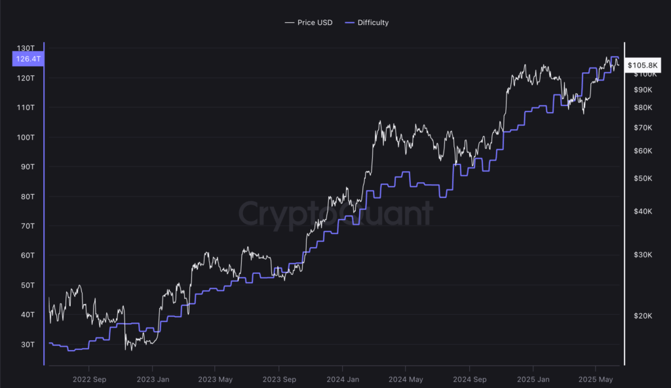
Task: Click the $105.8K current price badge
Action: tap(643, 66)
